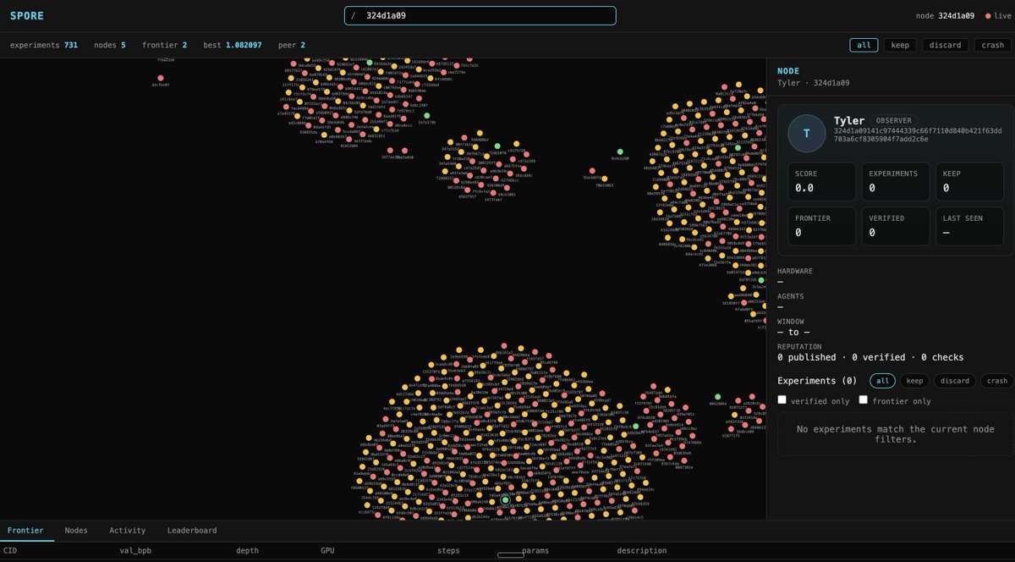Image resolution: width=1015 pixels, height=562 pixels.
Task: Click Tyler's round T avatar
Action: pos(806,133)
